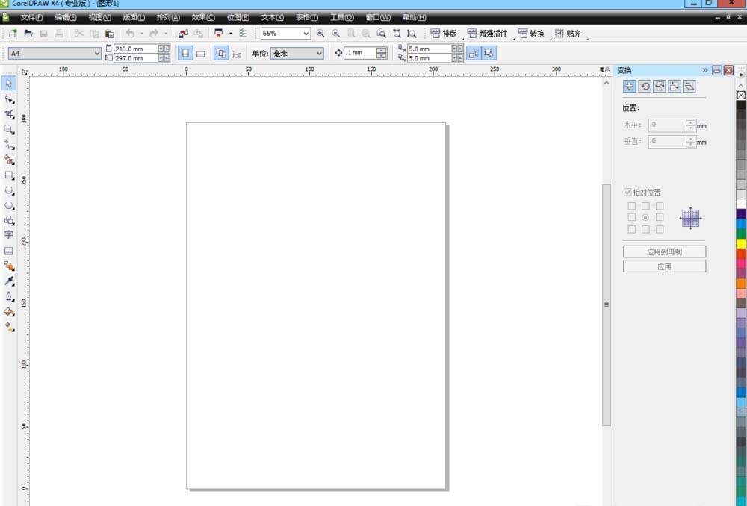Viewport: 747px width, 506px height.
Task: Select the Crop tool
Action: [9, 113]
